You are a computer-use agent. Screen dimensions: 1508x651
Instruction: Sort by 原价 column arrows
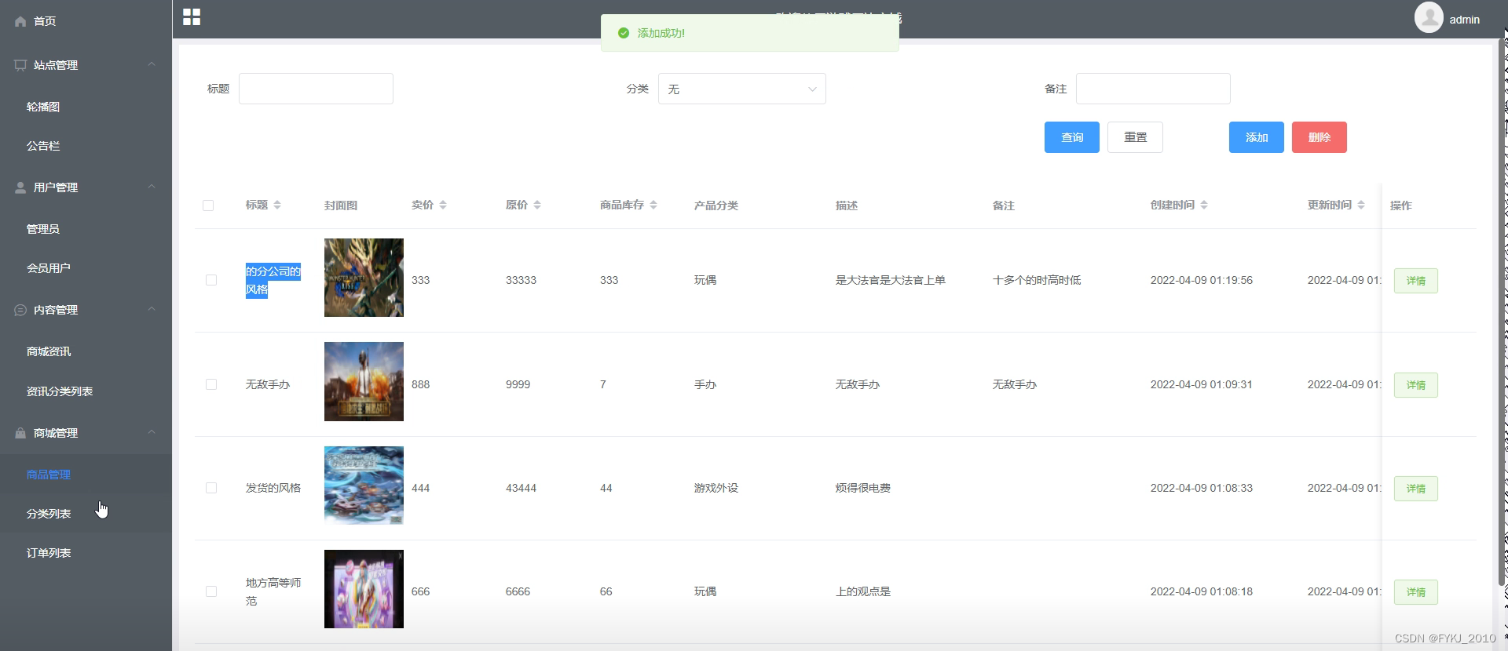coord(537,205)
